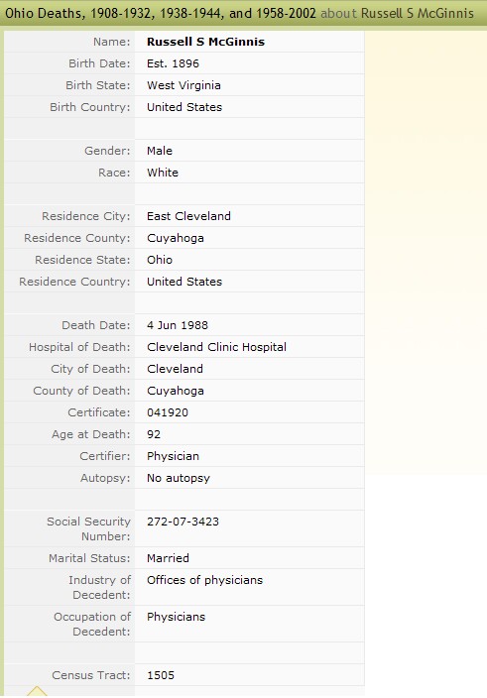Click the death date 4 Jun 1988
Screen dimensions: 487x698
pos(178,325)
